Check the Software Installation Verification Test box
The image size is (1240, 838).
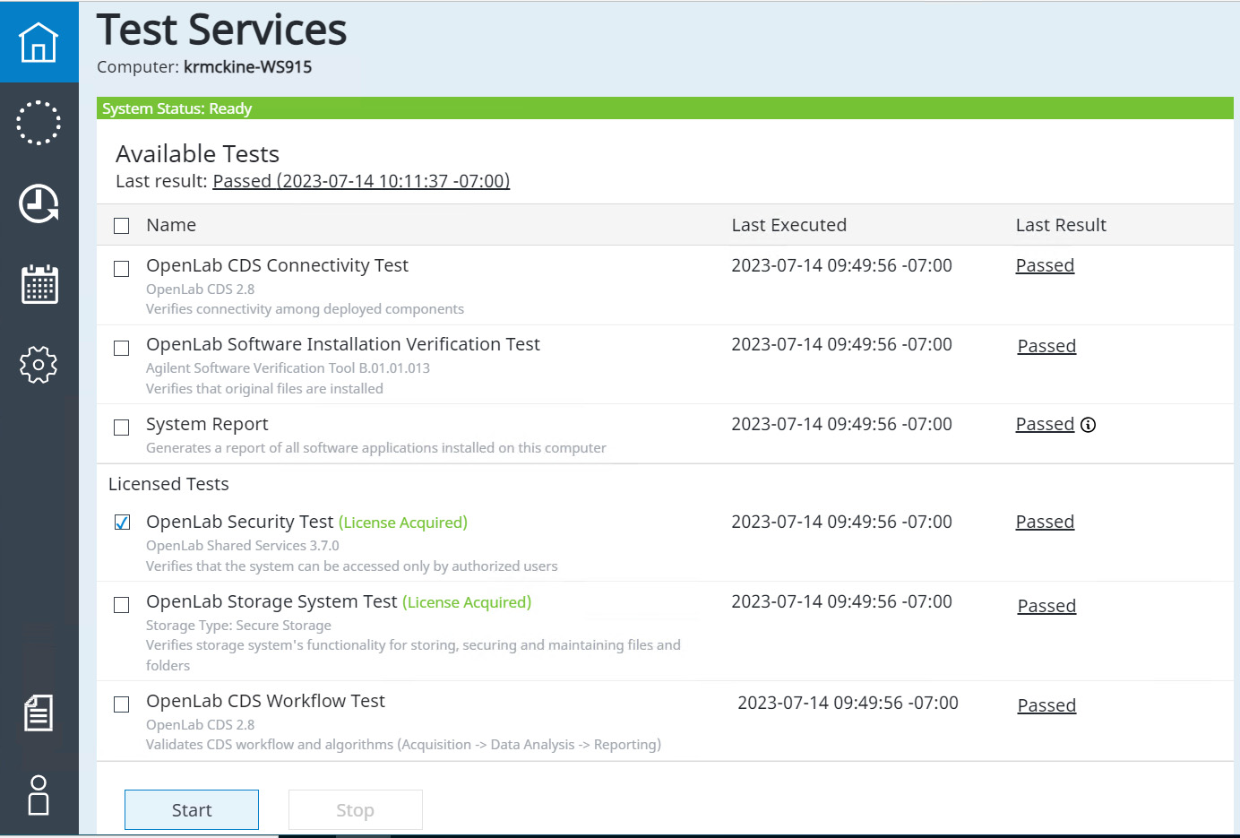pos(122,348)
